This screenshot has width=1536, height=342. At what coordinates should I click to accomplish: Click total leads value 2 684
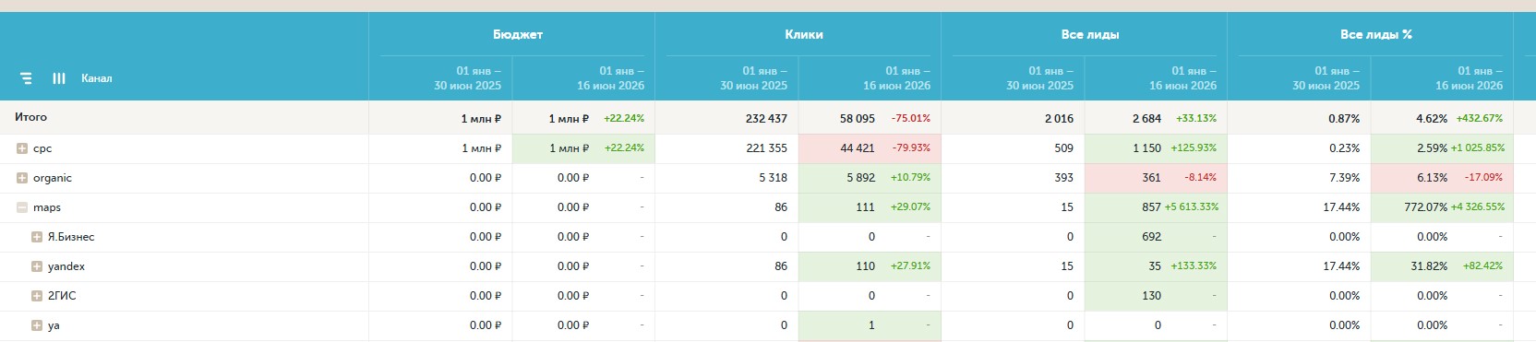click(1146, 119)
